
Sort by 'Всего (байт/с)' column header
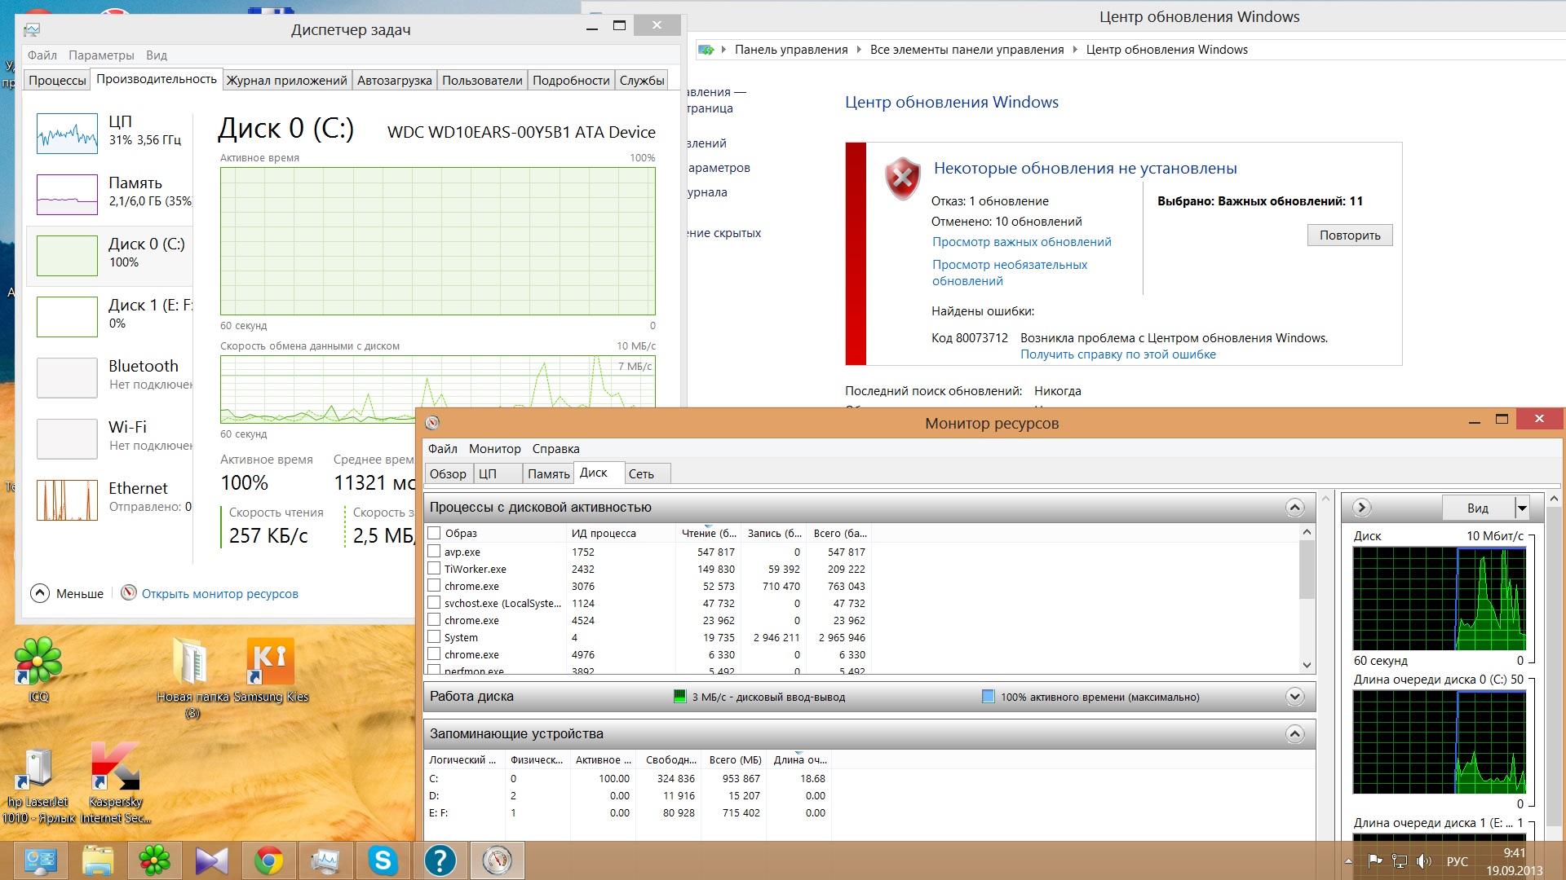click(x=839, y=533)
